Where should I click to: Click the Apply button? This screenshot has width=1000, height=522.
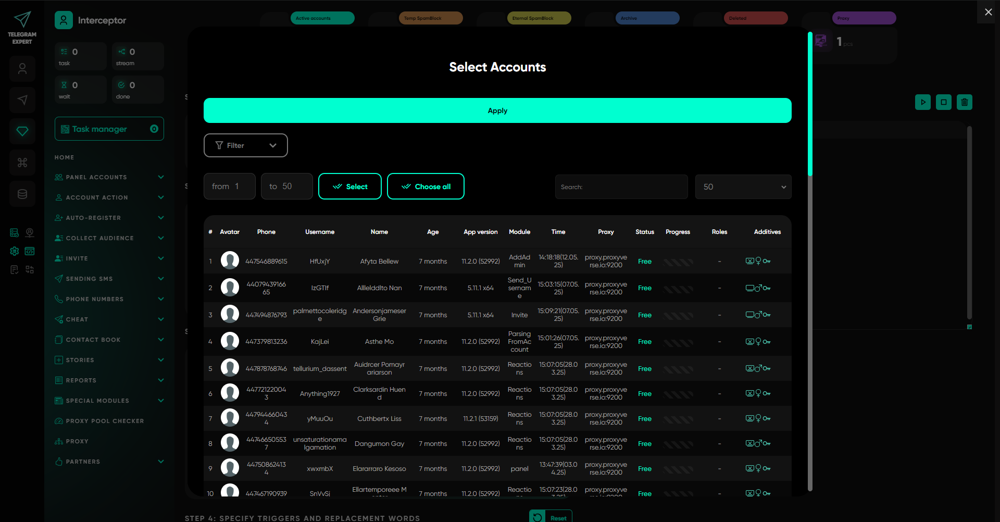pyautogui.click(x=497, y=110)
